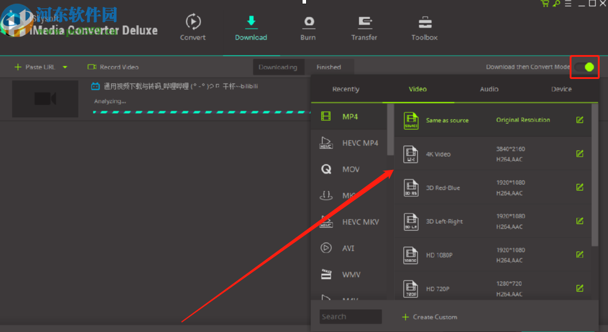Select HD 720P preset
The width and height of the screenshot is (608, 332).
(493, 287)
